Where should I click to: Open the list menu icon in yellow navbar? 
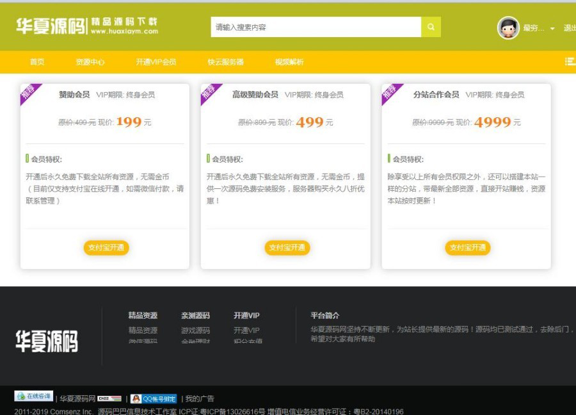pyautogui.click(x=570, y=61)
